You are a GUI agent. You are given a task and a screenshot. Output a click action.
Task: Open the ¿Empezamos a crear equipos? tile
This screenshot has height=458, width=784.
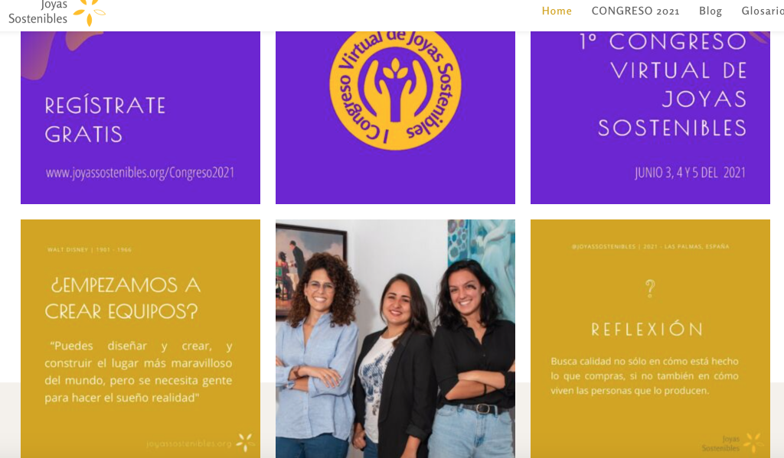pyautogui.click(x=141, y=339)
